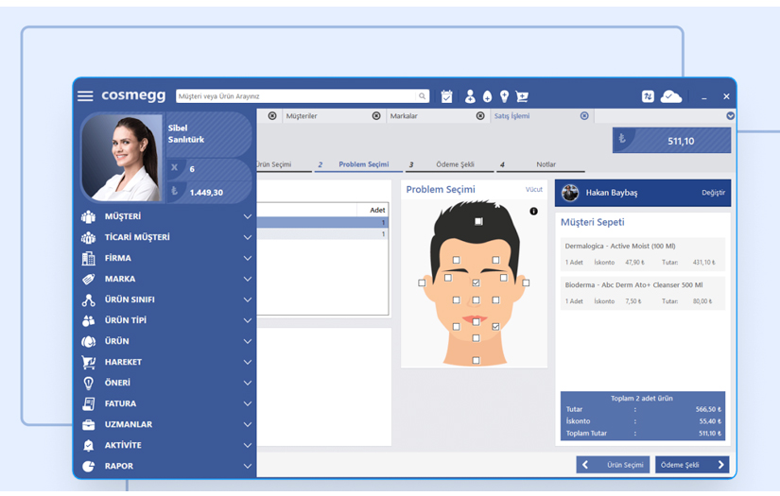Close the Satış İşlemi tab with its X icon

[x=584, y=116]
